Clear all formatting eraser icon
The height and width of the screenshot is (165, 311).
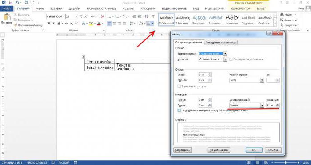click(102, 16)
